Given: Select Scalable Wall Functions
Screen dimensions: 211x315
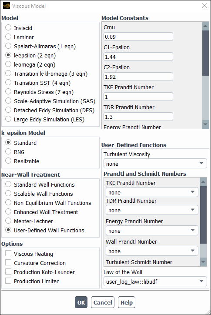Looking at the screenshot, I should point(8,194).
